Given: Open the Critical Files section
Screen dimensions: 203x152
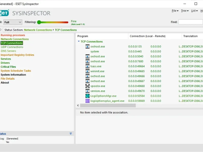Looking at the screenshot, I should [x=8, y=67].
